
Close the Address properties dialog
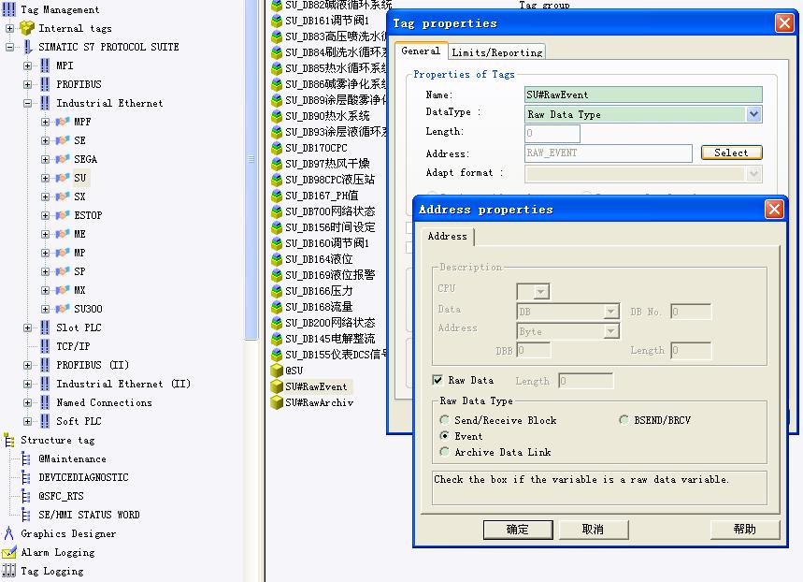[774, 210]
